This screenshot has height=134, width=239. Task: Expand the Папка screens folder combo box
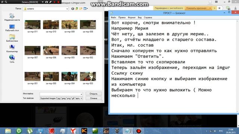pos(67,9)
